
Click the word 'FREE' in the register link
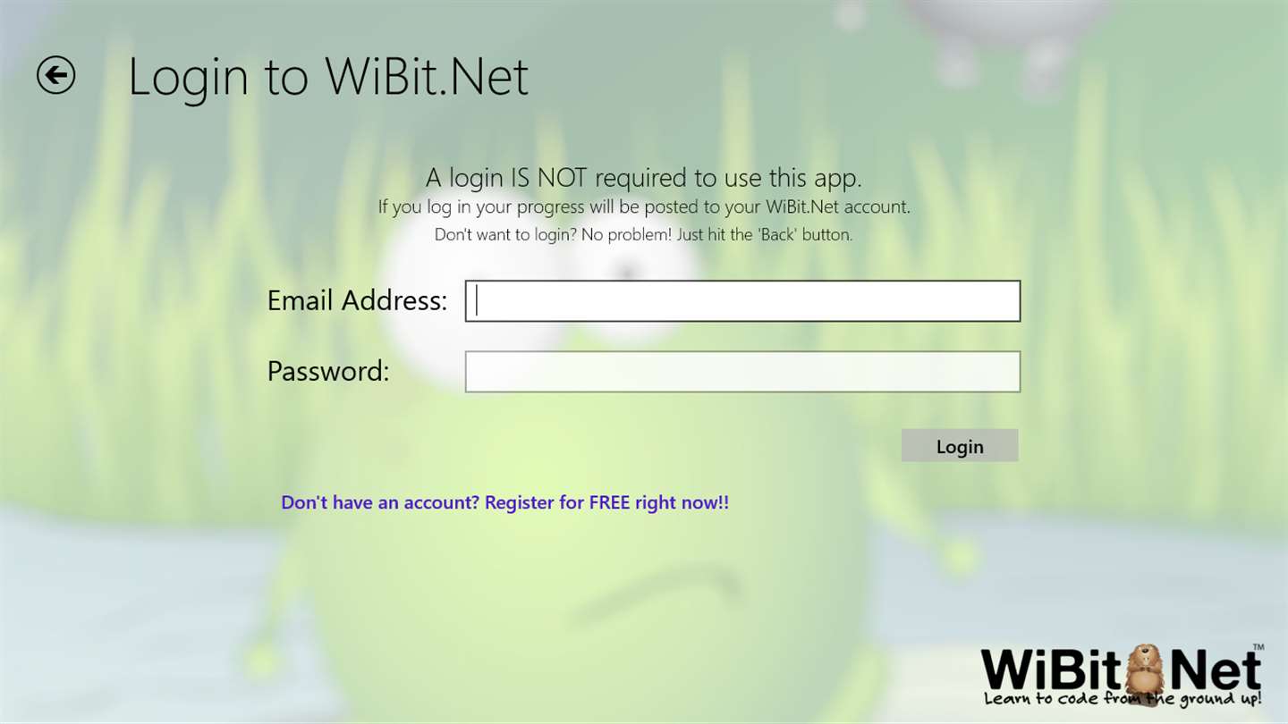pyautogui.click(x=610, y=502)
